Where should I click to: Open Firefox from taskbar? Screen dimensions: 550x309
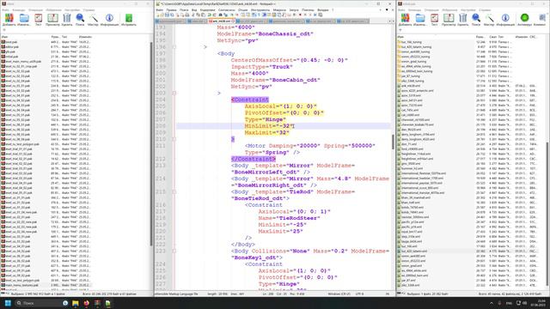(86, 303)
